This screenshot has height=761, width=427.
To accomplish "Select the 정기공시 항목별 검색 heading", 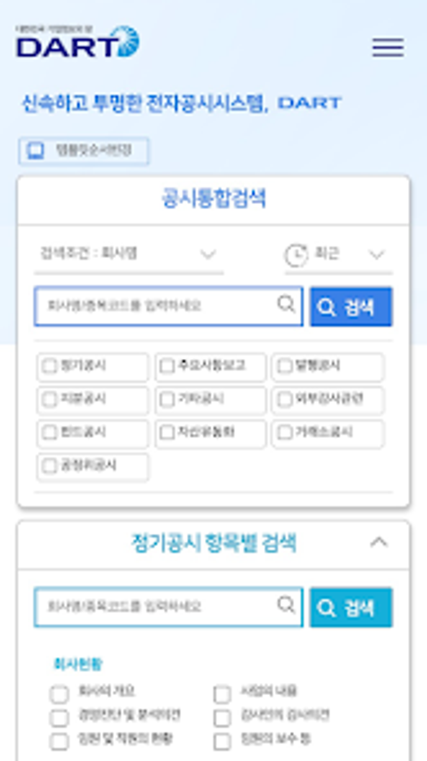I will 213,543.
